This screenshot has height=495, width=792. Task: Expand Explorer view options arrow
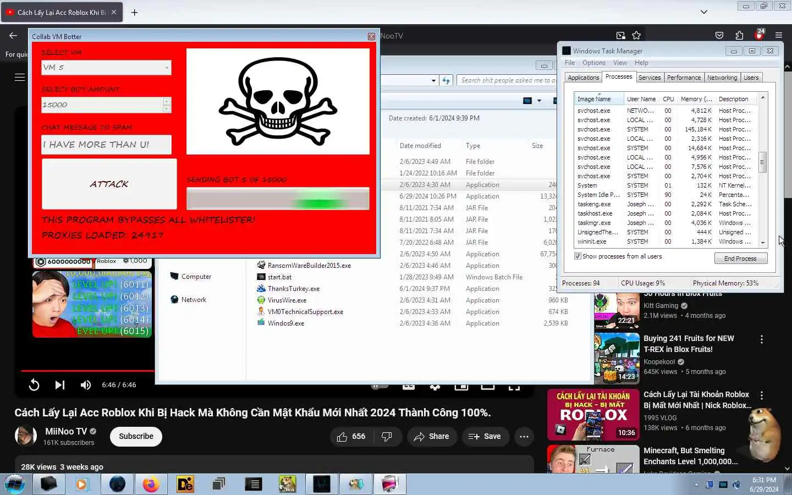[x=539, y=101]
